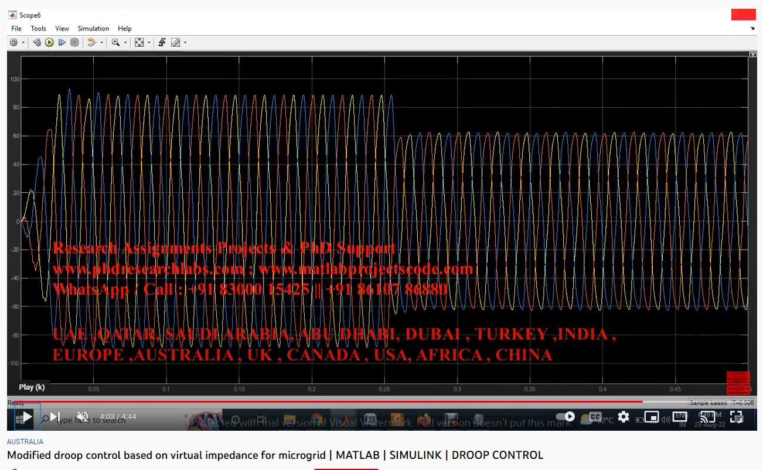Open the Simulation menu
This screenshot has height=470, width=763.
click(93, 28)
